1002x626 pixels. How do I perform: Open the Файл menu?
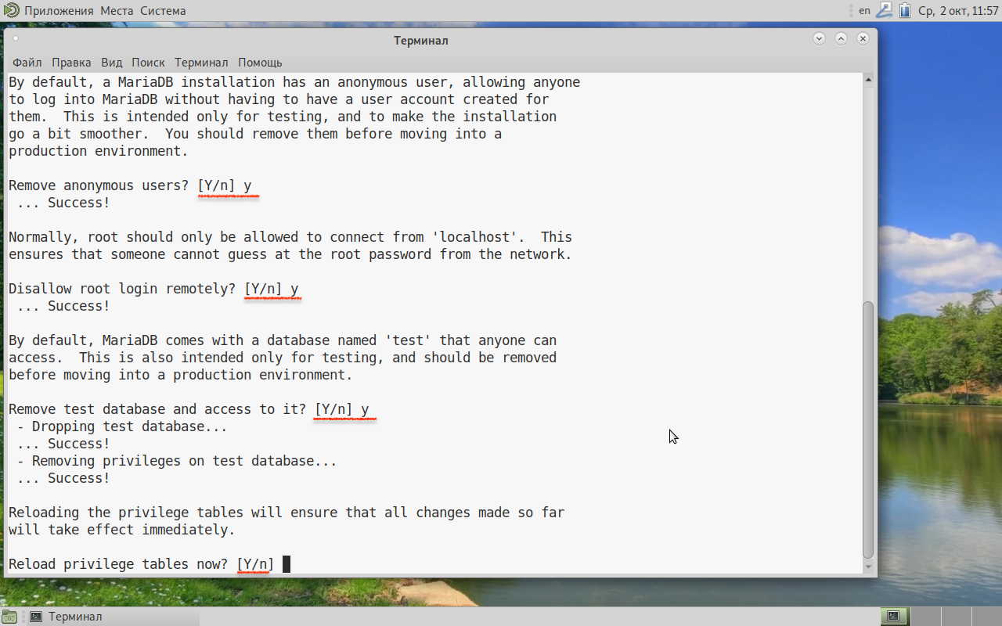[x=27, y=63]
